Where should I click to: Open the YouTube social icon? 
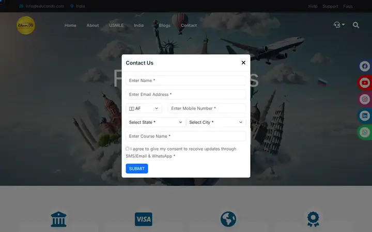pos(365,83)
